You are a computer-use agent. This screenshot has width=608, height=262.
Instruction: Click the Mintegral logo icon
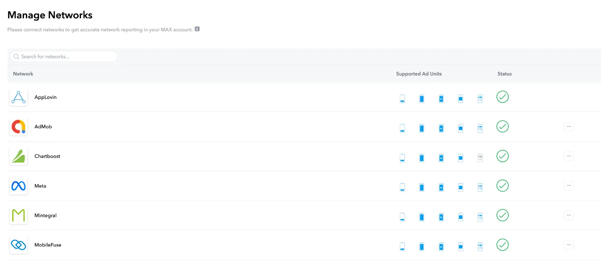pos(19,215)
